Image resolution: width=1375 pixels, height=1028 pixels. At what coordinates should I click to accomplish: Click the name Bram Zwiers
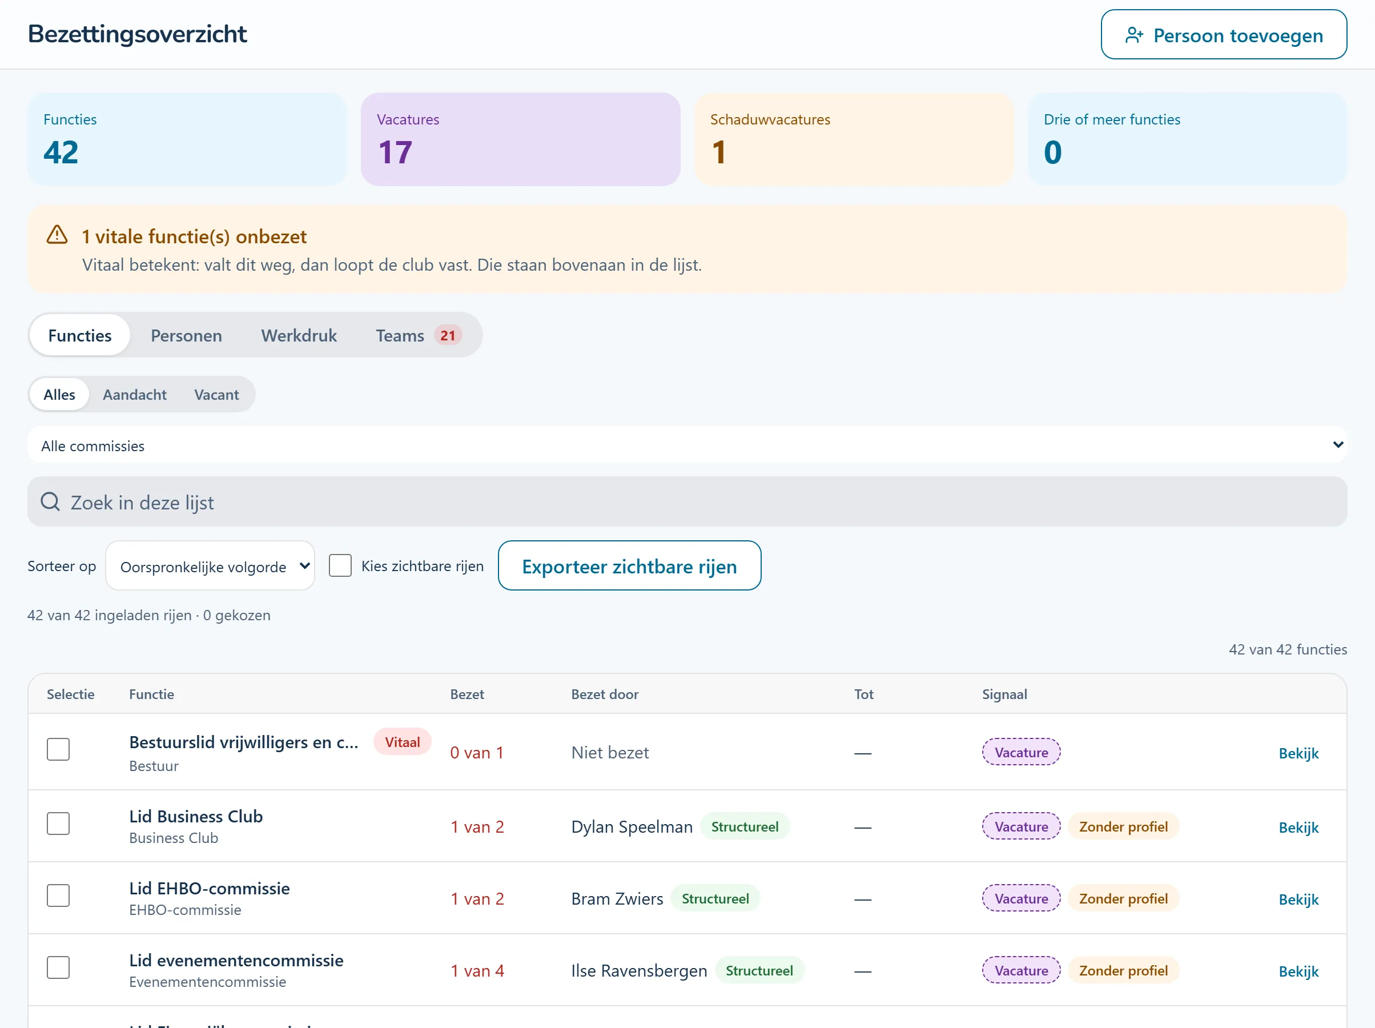point(617,899)
